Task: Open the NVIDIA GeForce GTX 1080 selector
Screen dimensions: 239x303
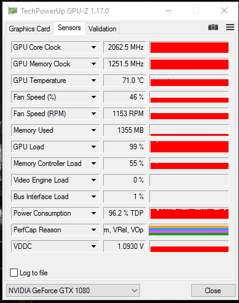Action: [x=73, y=290]
